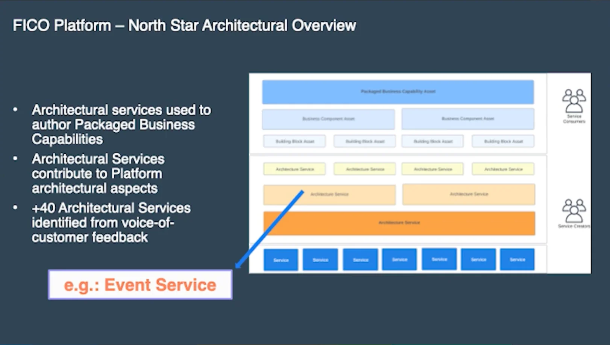Screen dimensions: 610x345
Task: Click the slide title 'FICO Platform – North Star Architectural Overview'
Action: (184, 26)
